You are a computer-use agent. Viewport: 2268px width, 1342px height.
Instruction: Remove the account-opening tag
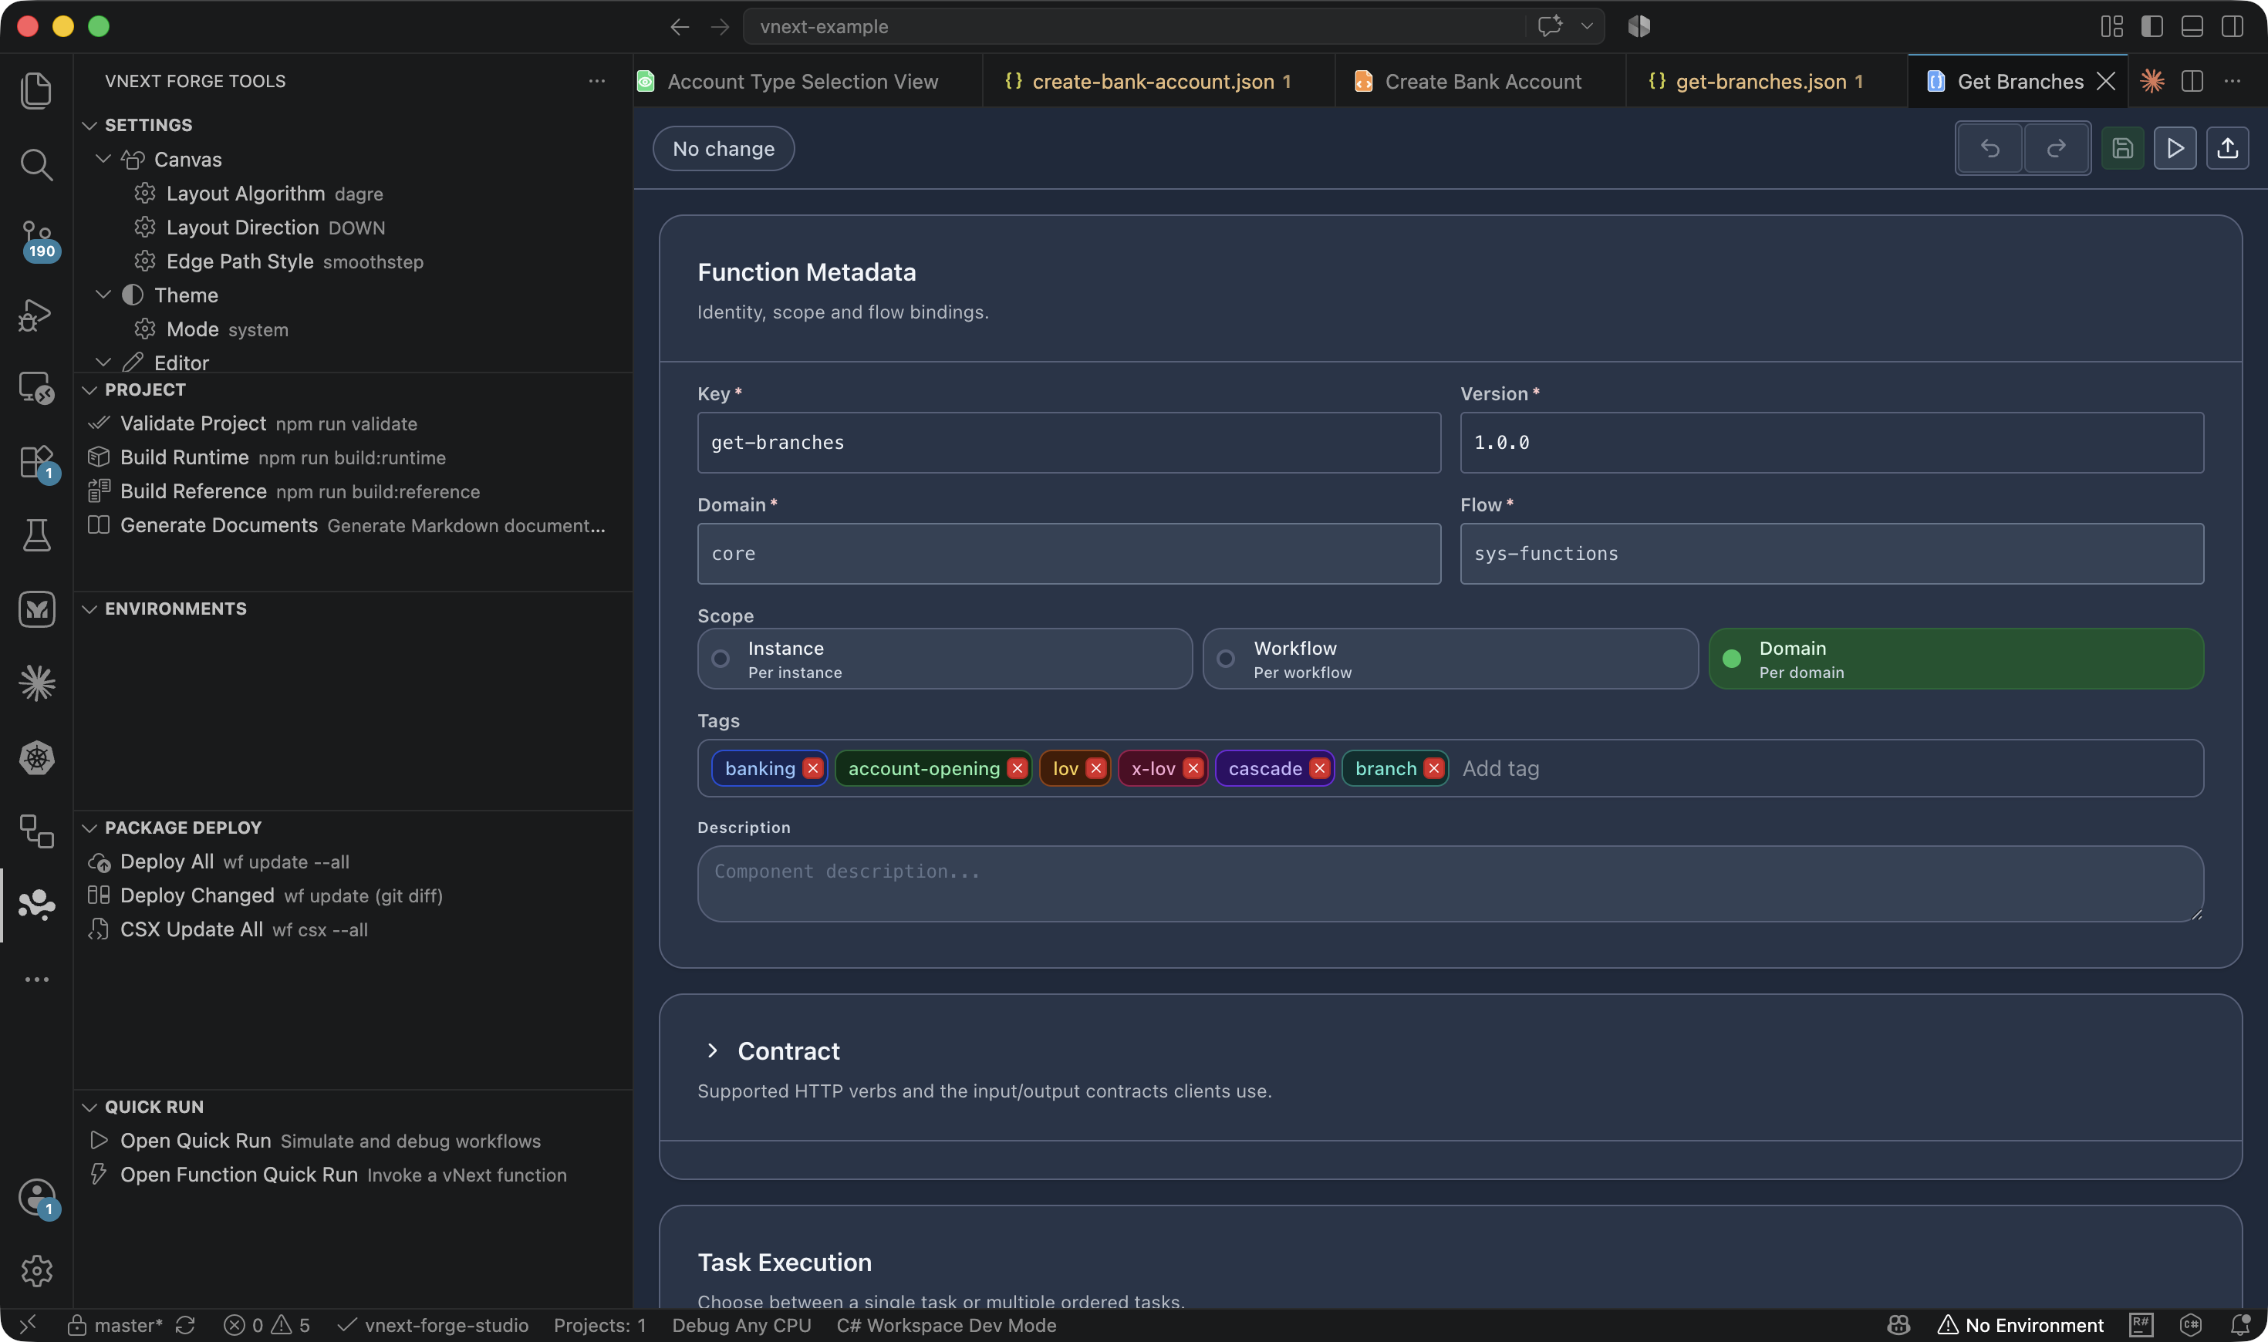(x=1018, y=769)
